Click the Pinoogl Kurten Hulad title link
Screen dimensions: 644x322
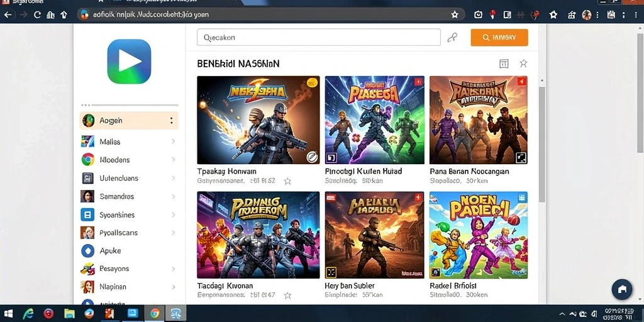[364, 171]
